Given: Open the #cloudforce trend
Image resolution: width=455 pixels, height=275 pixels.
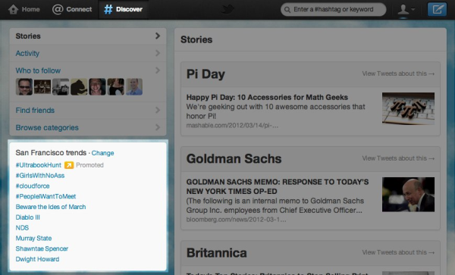Looking at the screenshot, I should point(33,186).
